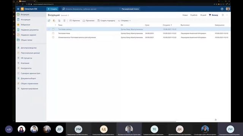Open the Документооборот module
This screenshot has height=136, width=243.
pos(31,78)
